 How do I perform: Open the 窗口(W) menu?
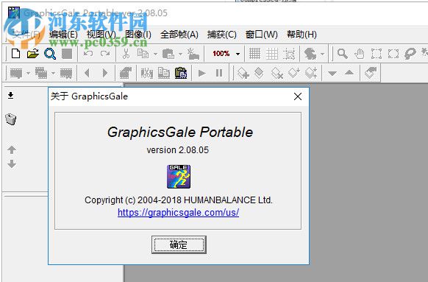262,35
